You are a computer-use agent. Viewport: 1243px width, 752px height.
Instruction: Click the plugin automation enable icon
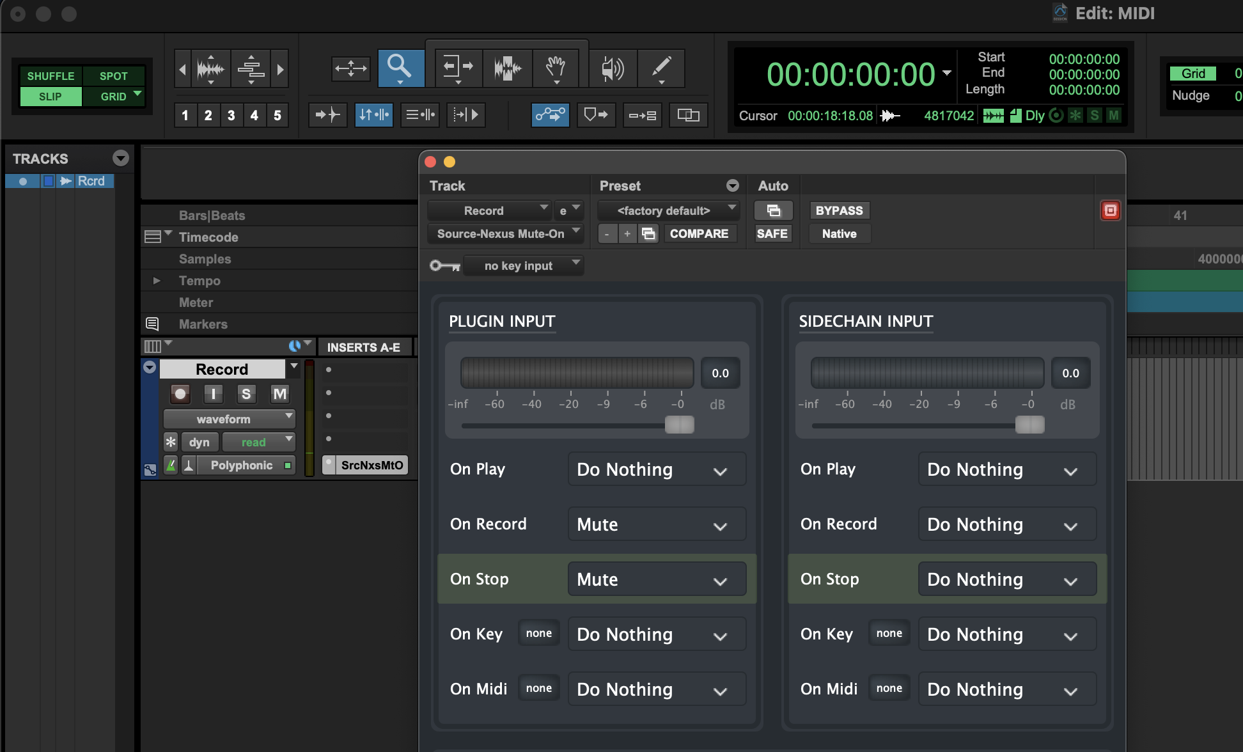click(773, 210)
